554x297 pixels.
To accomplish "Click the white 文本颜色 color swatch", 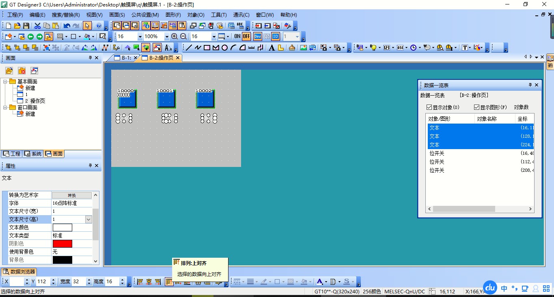I will coord(63,228).
